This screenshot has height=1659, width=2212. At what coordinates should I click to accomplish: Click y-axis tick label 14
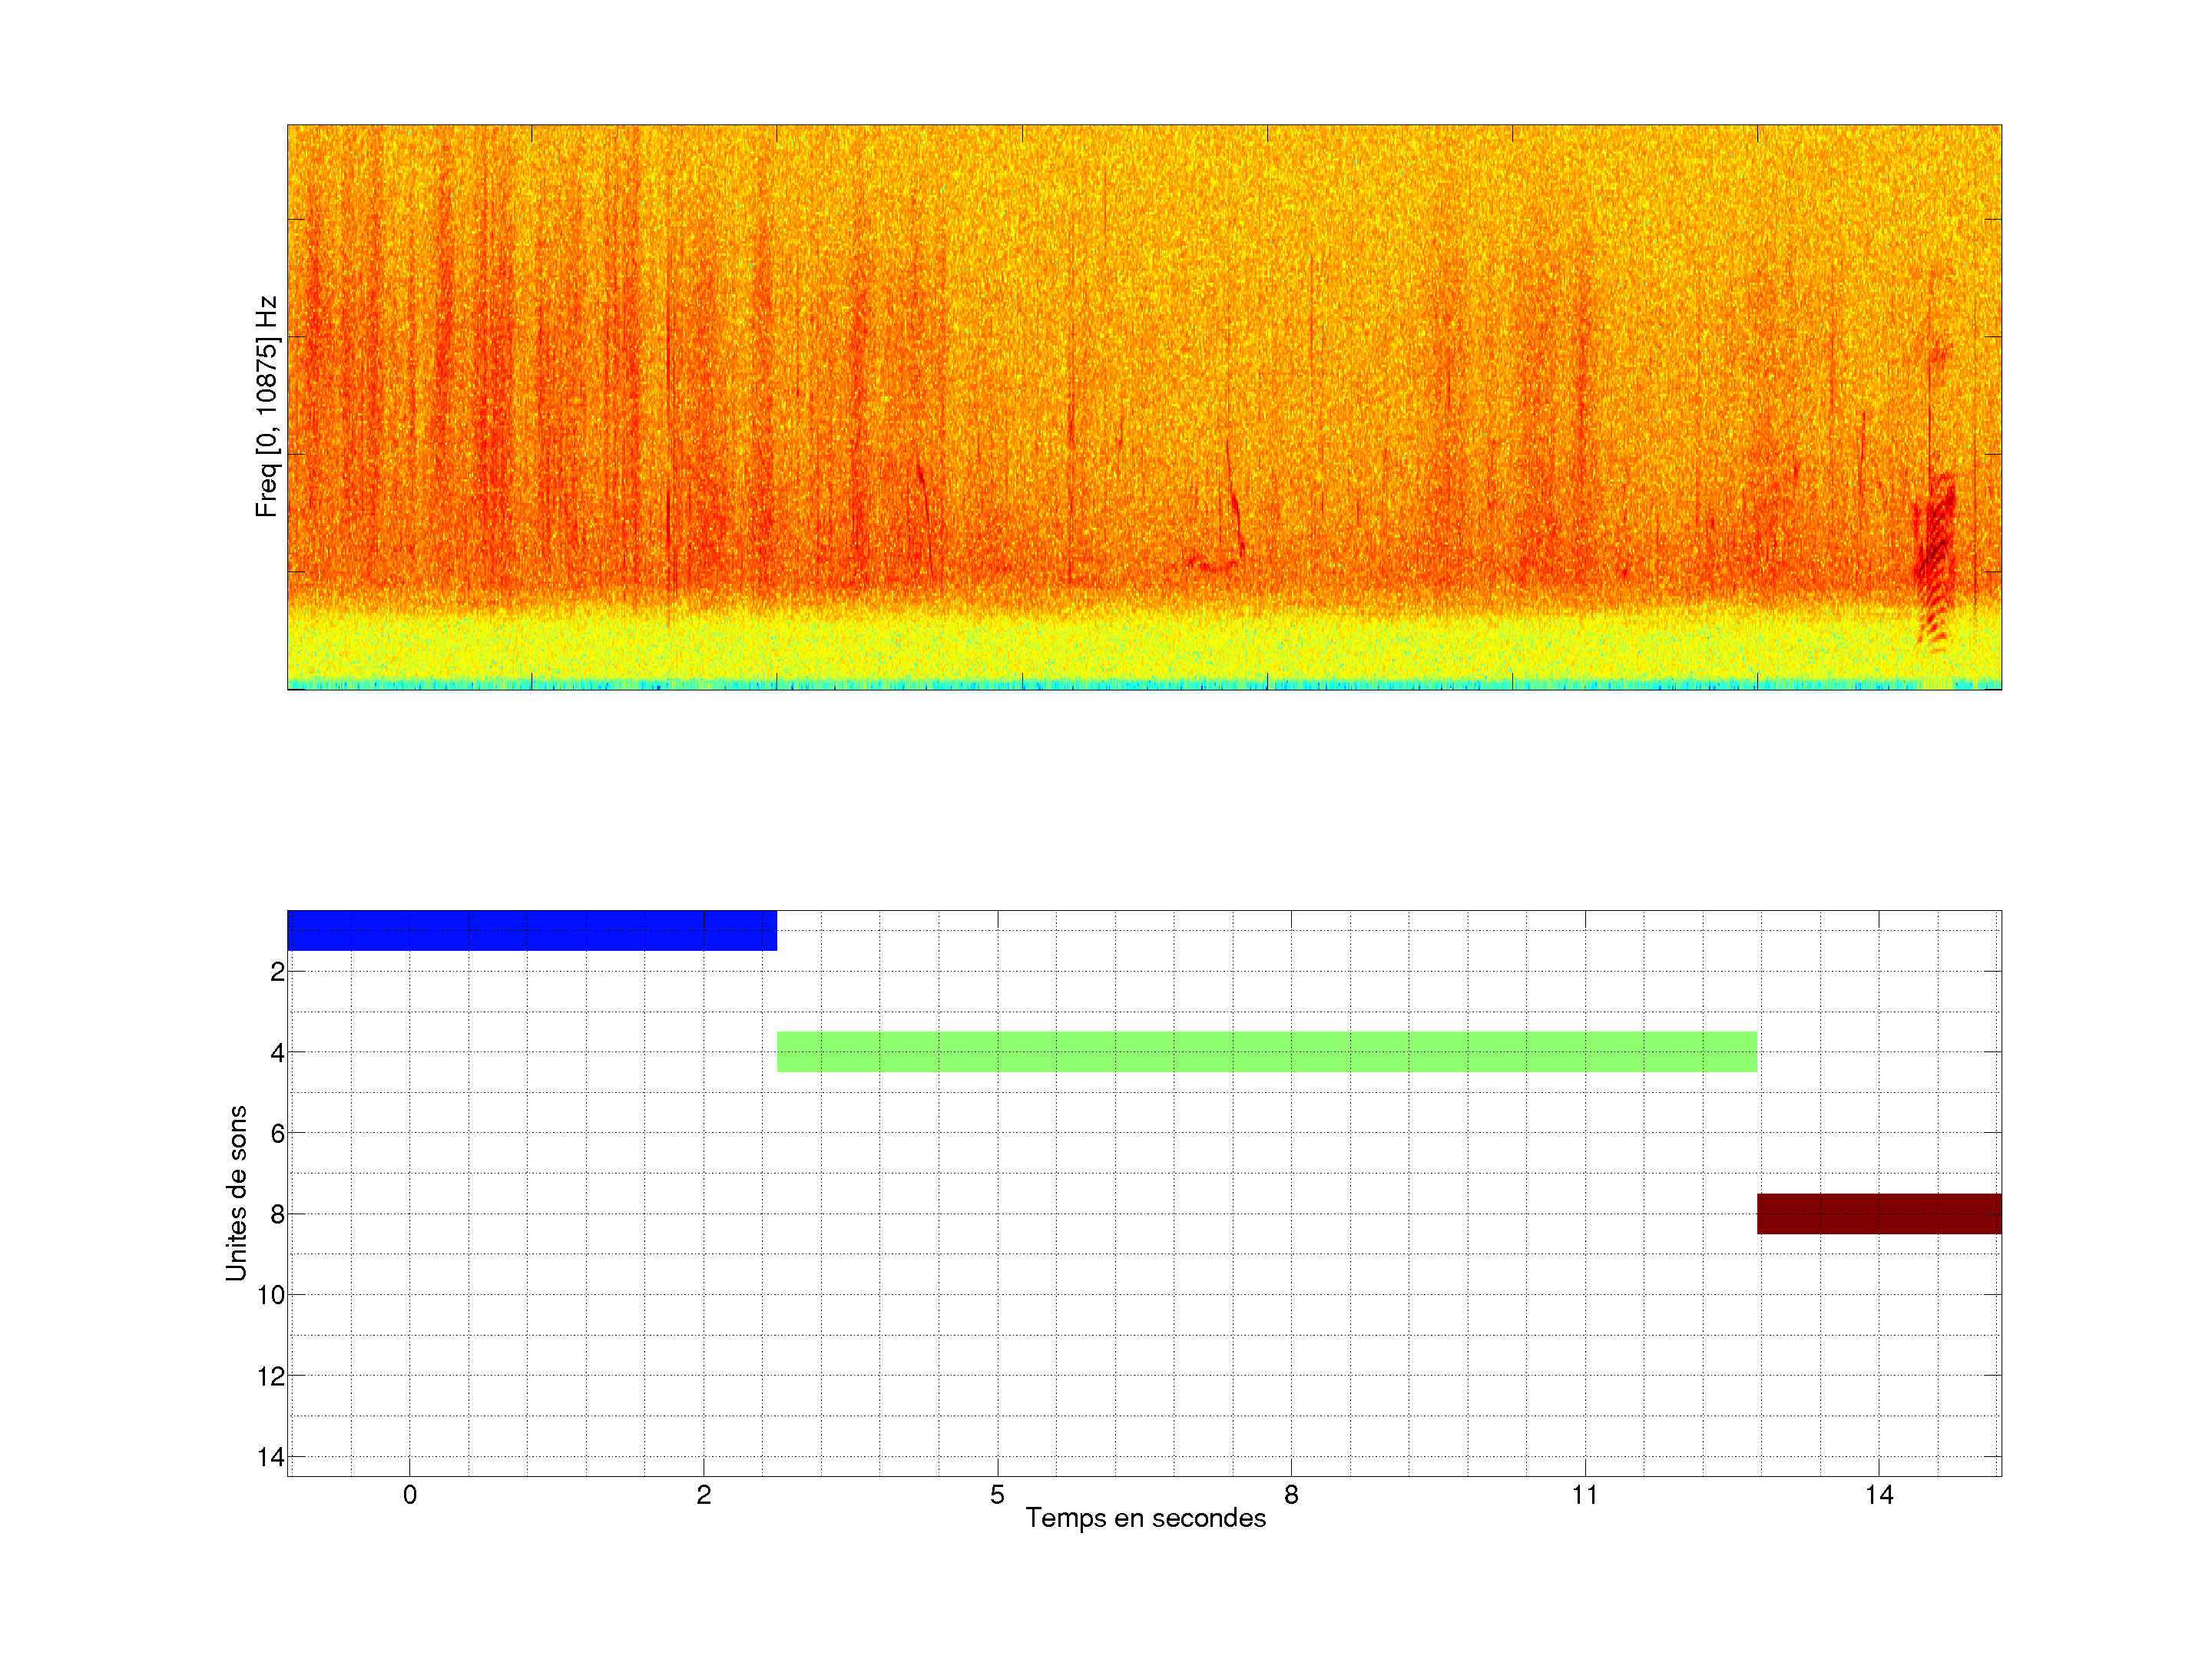tap(271, 1457)
